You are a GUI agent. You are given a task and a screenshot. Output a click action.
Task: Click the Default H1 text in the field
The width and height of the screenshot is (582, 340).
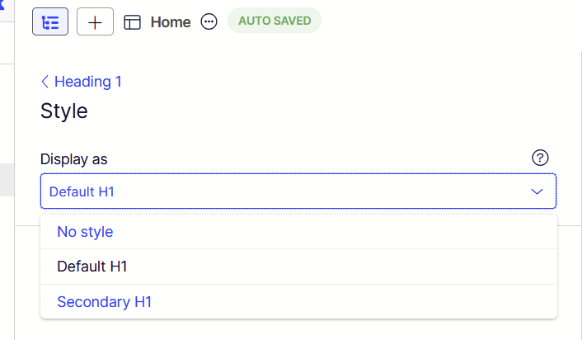[82, 191]
